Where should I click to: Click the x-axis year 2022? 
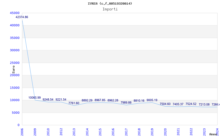(191, 132)
